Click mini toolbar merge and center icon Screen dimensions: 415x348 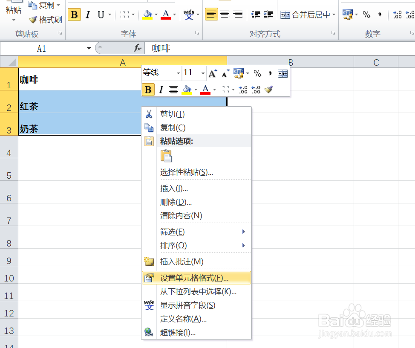282,74
